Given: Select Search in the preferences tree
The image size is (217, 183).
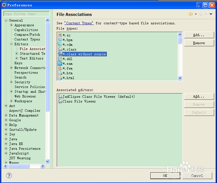Looking at the screenshot, I should point(20,77).
